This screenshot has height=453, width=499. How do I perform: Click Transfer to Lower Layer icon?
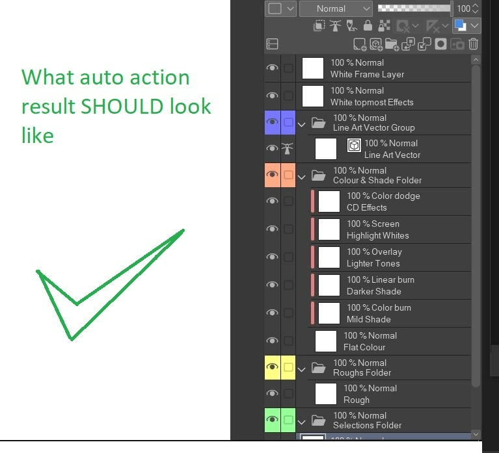coord(409,44)
